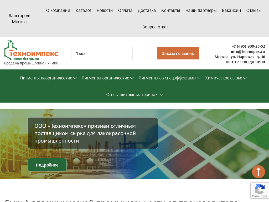Click the Техноимпекс logo
This screenshot has height=202, width=269.
click(x=31, y=50)
